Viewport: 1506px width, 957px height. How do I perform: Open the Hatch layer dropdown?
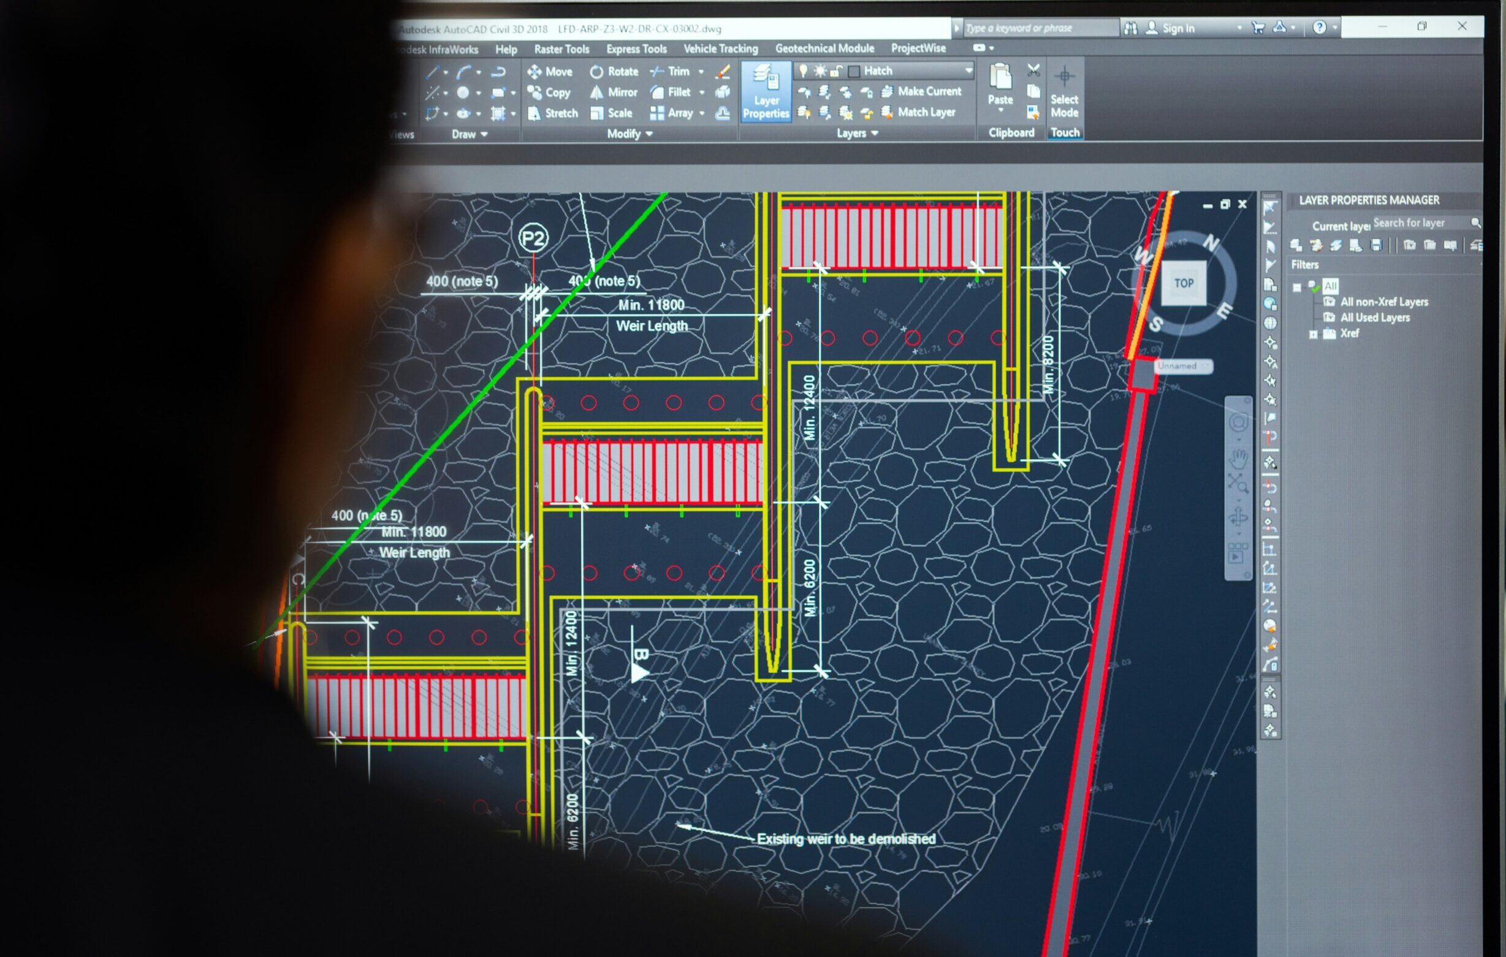tap(968, 71)
